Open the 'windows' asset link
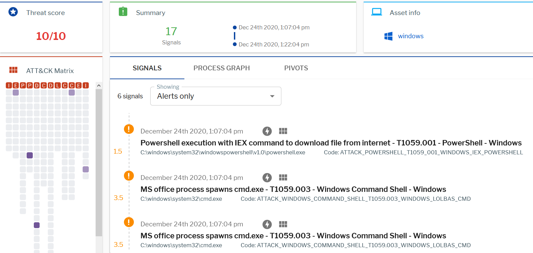The image size is (533, 253). [411, 36]
